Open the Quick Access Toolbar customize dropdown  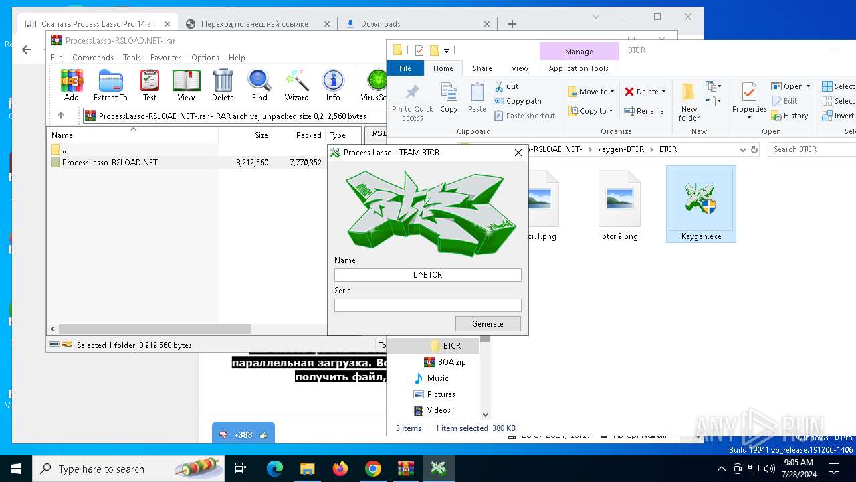(x=447, y=50)
